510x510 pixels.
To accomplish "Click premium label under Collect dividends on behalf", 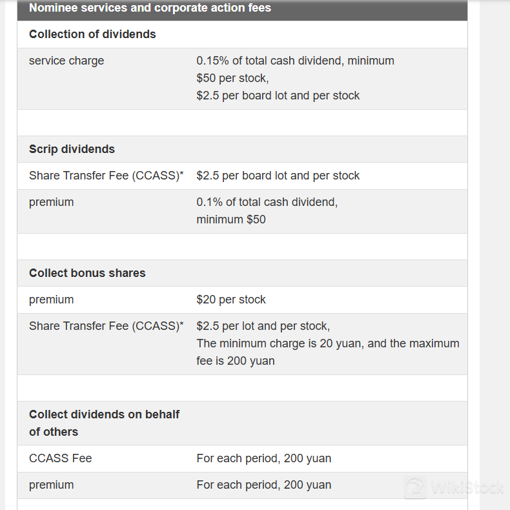I will (x=51, y=485).
